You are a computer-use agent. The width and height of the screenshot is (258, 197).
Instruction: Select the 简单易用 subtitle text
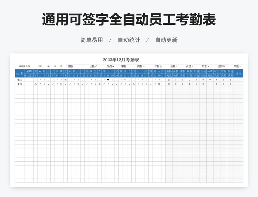pyautogui.click(x=92, y=40)
